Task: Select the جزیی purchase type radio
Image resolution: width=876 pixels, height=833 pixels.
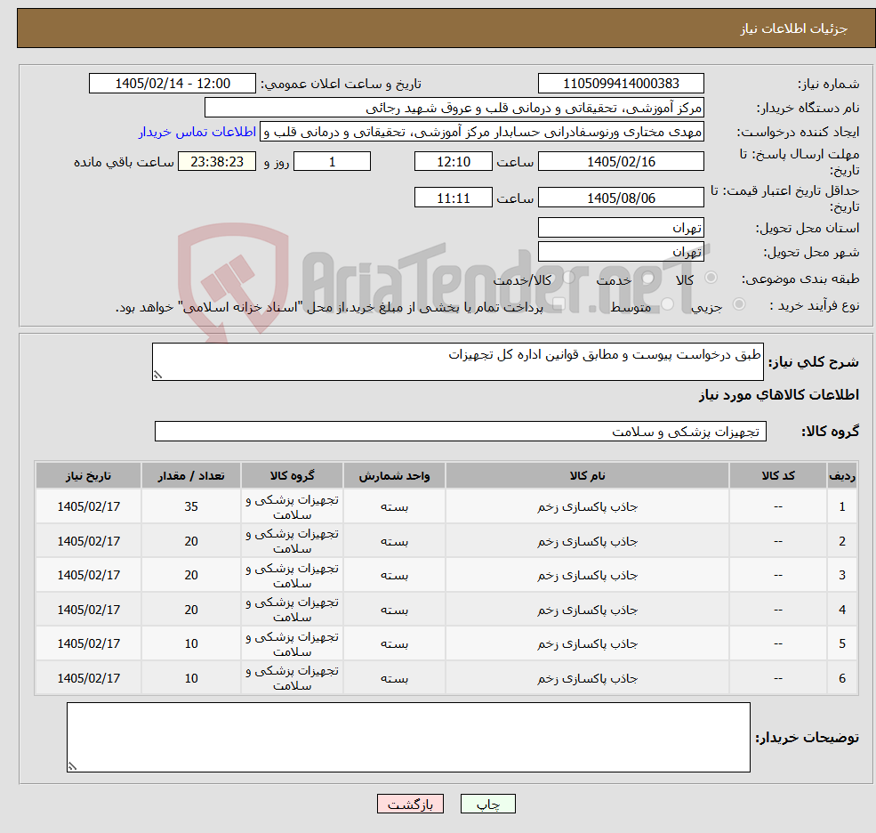Action: [739, 304]
